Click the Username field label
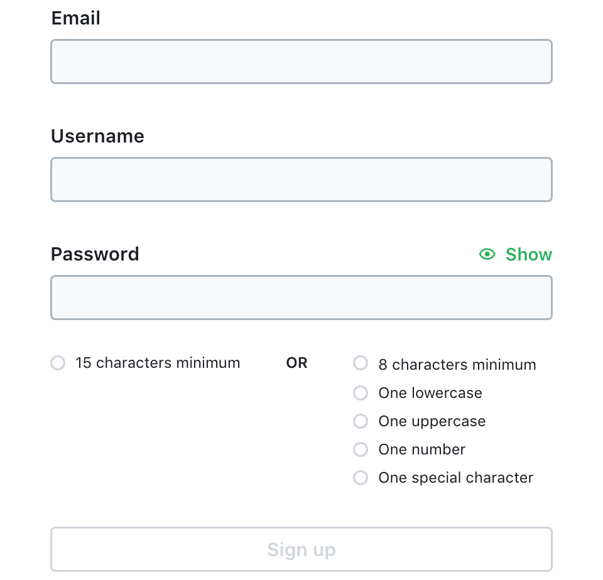 tap(97, 136)
